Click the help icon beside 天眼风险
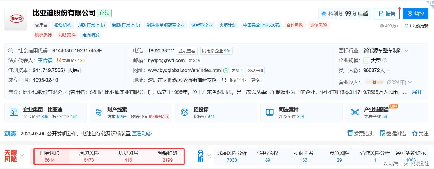 22,156
